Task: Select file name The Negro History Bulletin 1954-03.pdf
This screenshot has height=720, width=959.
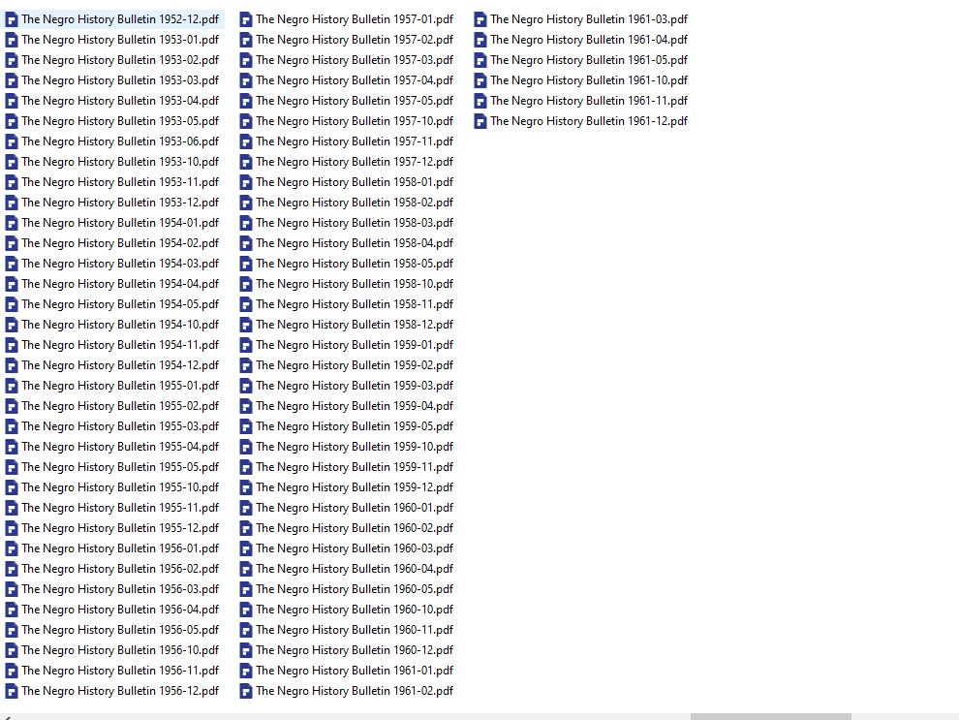Action: pyautogui.click(x=120, y=264)
